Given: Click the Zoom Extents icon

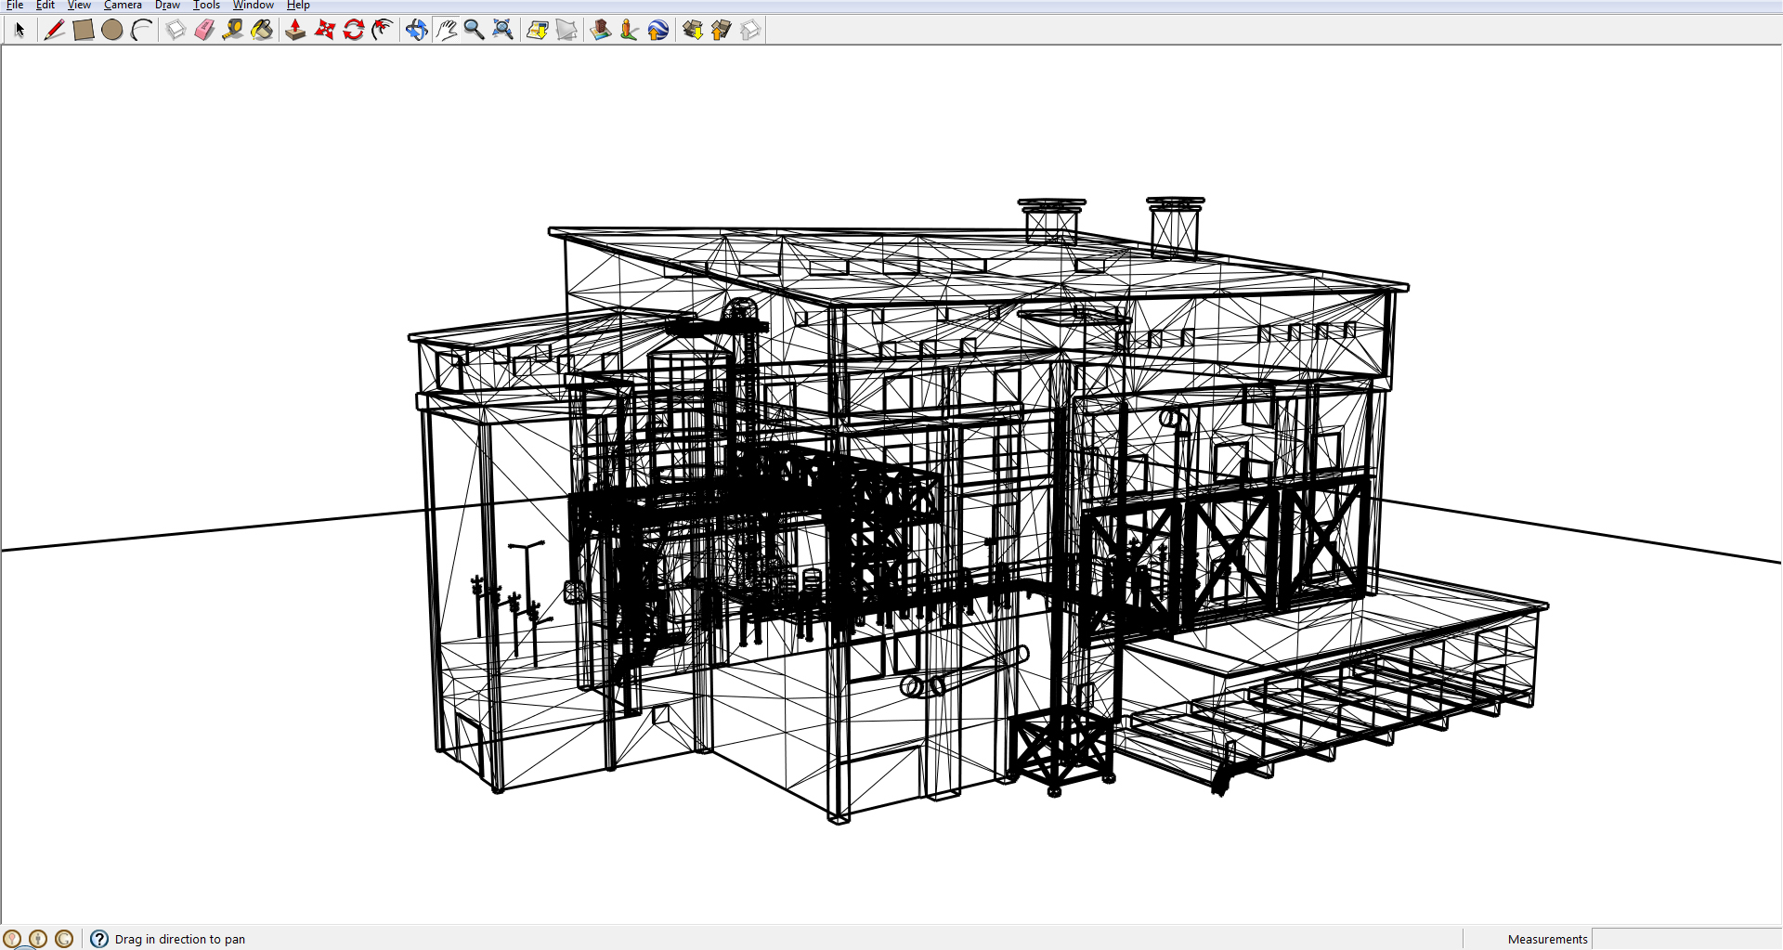Looking at the screenshot, I should tap(502, 29).
